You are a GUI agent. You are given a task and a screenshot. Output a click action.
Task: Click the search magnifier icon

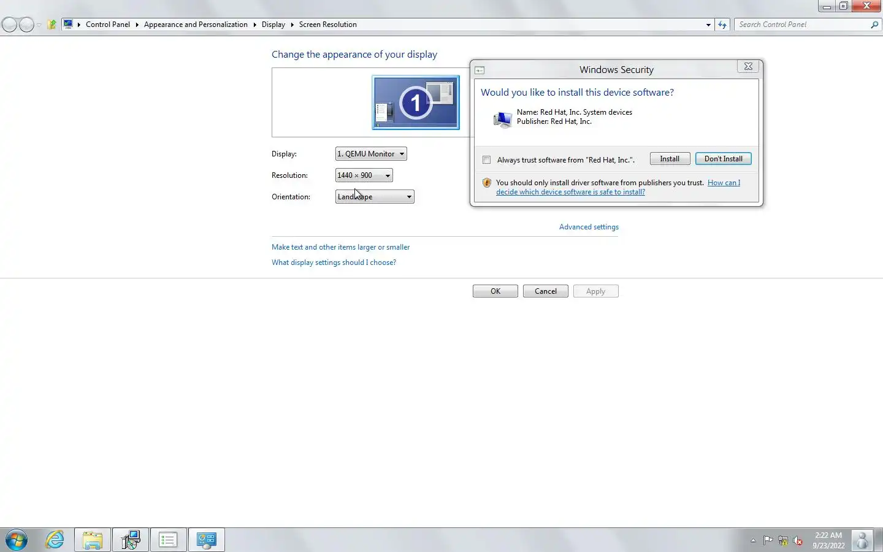click(874, 25)
